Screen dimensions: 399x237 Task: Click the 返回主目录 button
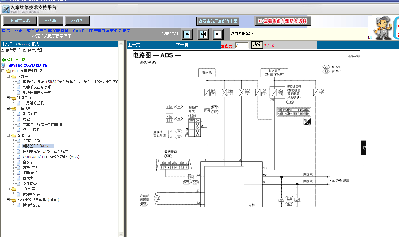[x=20, y=21]
